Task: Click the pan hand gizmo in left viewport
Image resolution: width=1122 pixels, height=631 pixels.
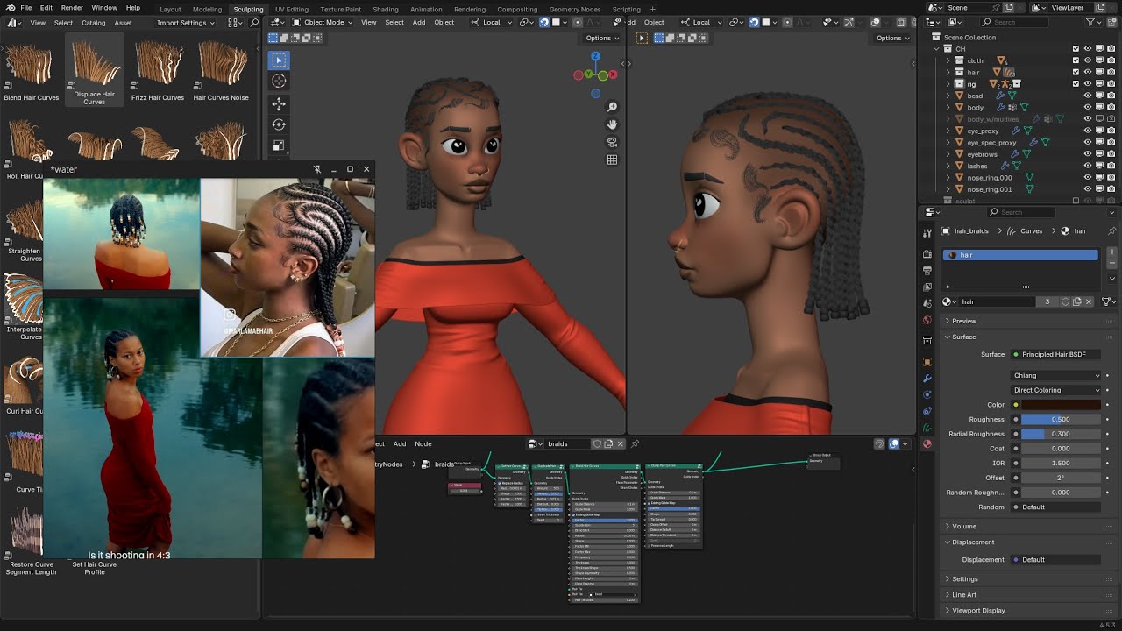Action: 612,124
